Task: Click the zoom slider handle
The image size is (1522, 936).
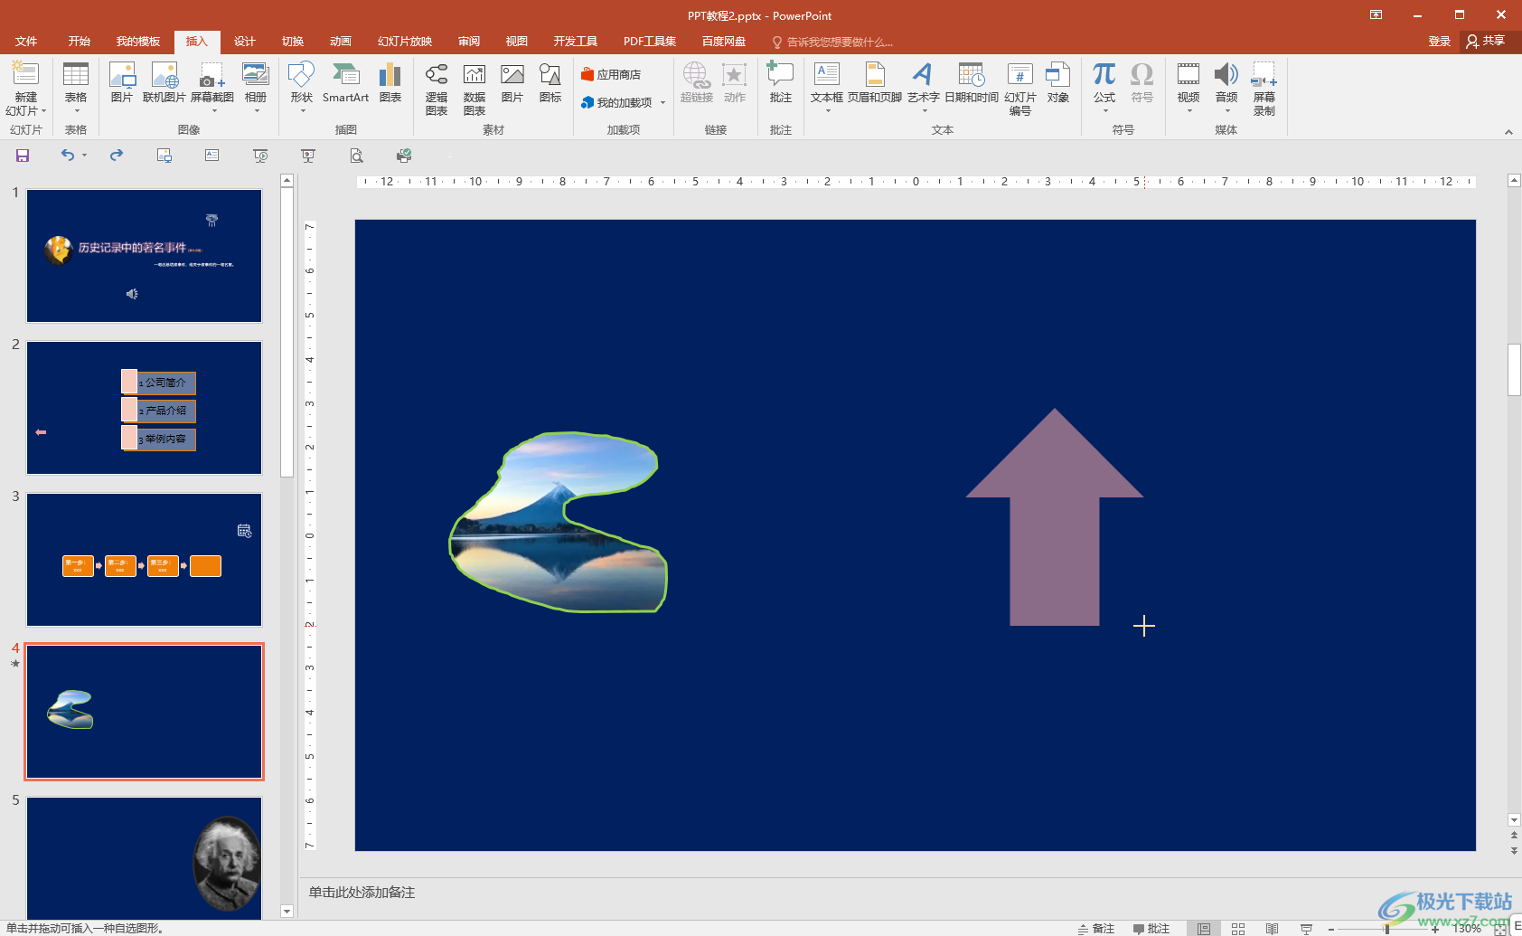Action: pos(1387,929)
